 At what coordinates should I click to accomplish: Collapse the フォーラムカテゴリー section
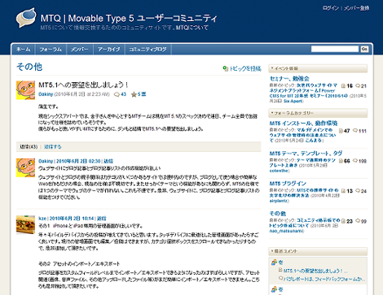pos(318,113)
